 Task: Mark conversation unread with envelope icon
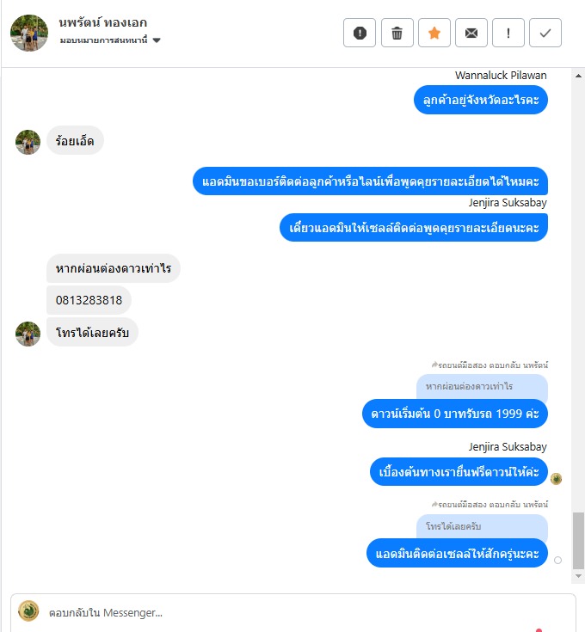[x=471, y=33]
